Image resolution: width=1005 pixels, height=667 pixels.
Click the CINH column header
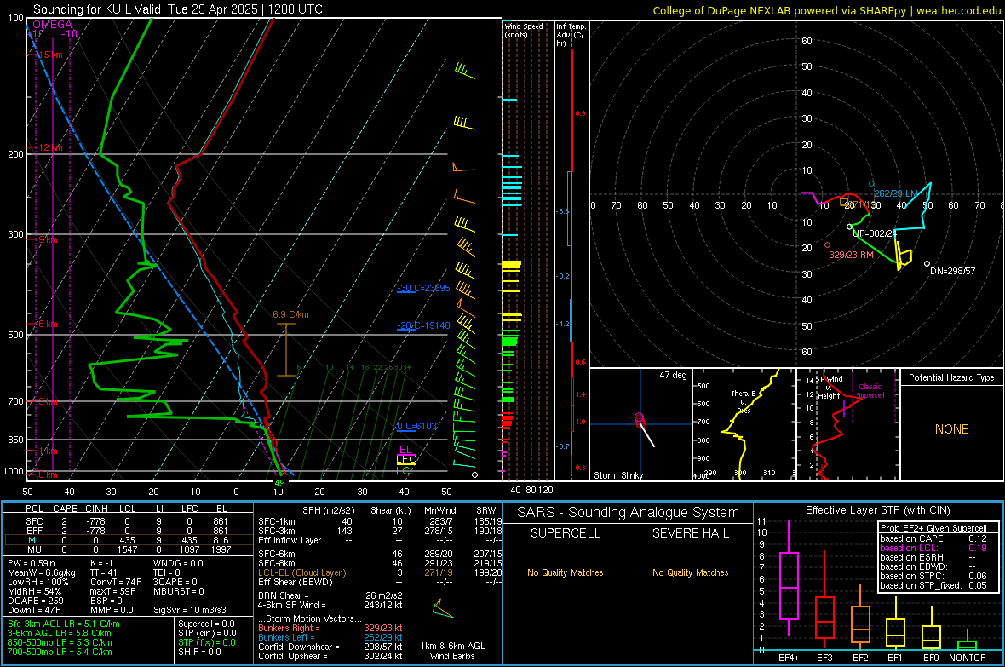point(97,509)
